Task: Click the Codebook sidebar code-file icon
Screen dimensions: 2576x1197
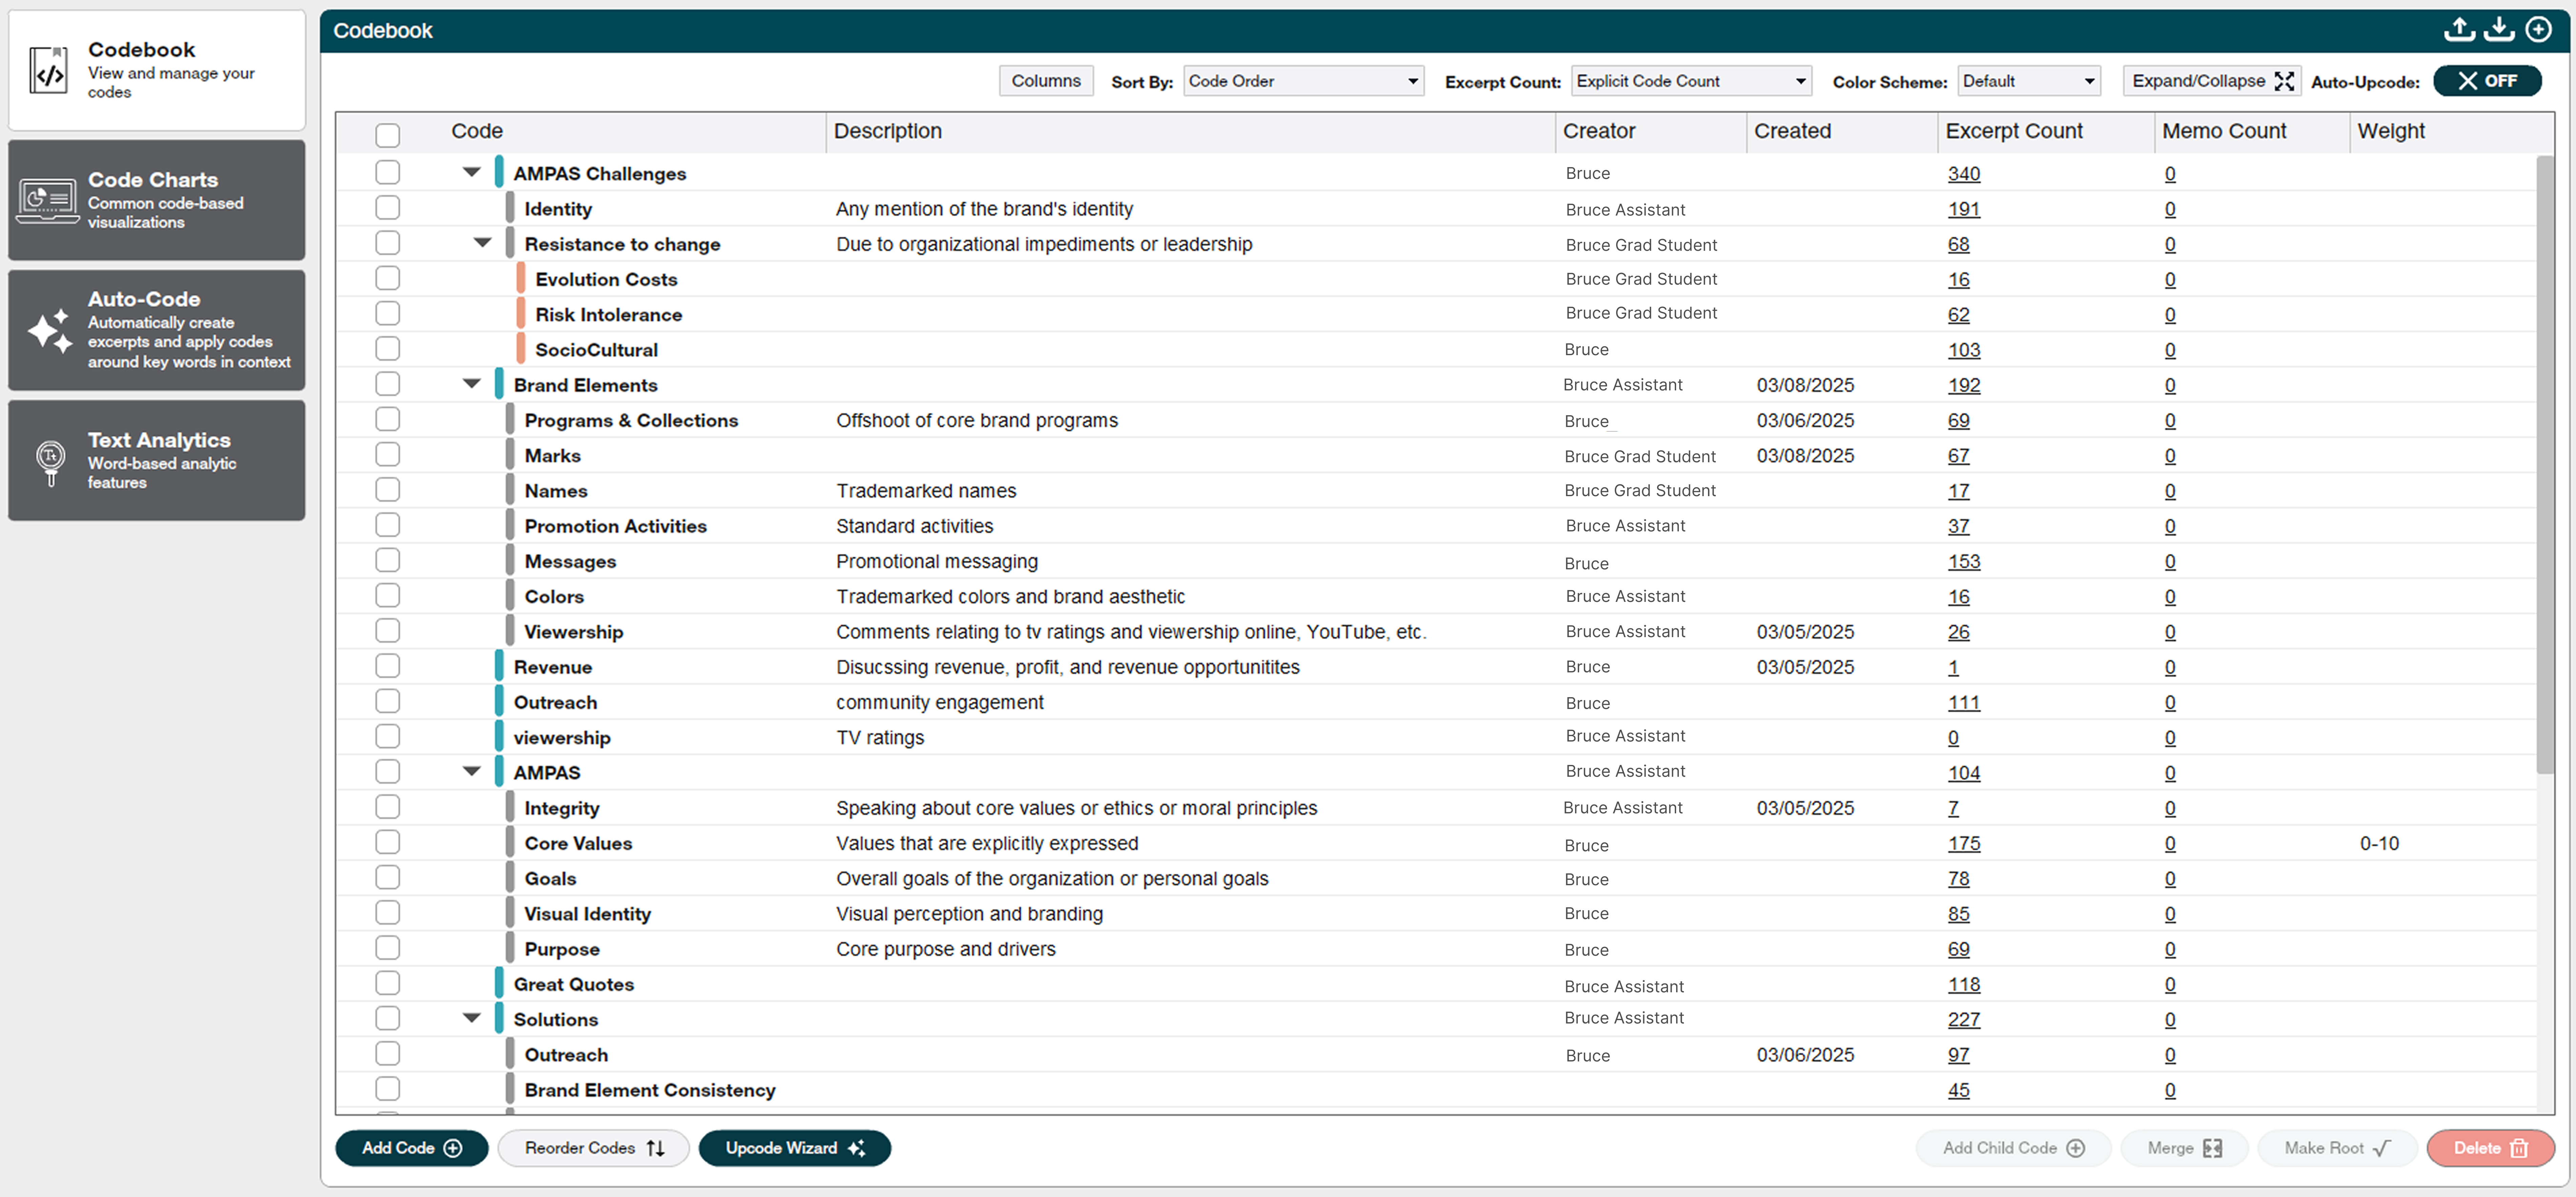Action: coord(48,70)
